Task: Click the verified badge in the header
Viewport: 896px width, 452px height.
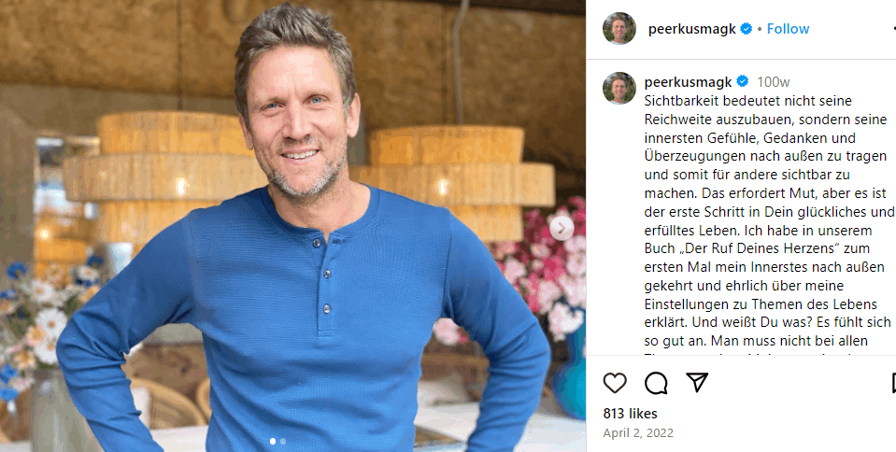Action: click(746, 29)
